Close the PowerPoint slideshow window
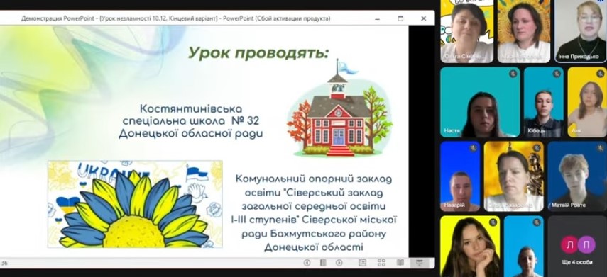 (424, 18)
